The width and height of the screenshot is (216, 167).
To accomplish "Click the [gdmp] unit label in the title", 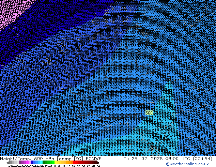I will pyautogui.click(x=65, y=159).
